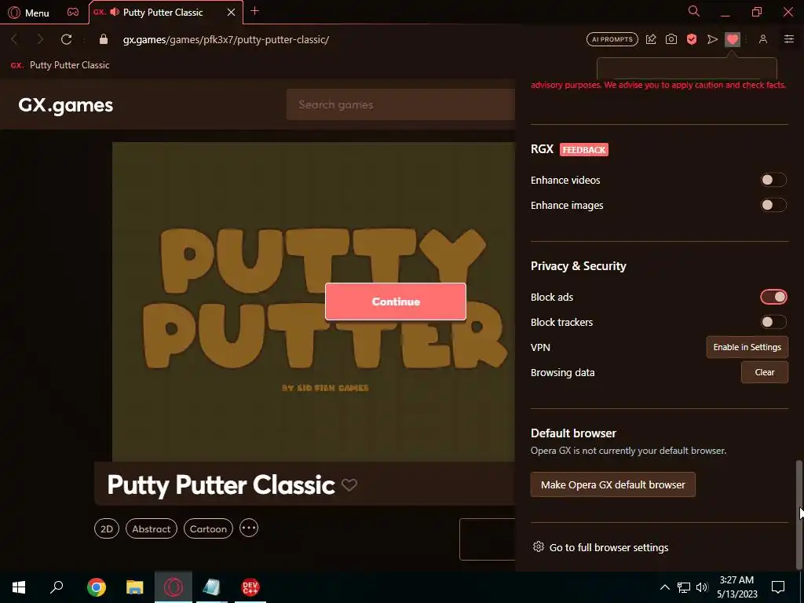The height and width of the screenshot is (603, 804).
Task: Click the Flow send arrow icon
Action: [x=712, y=39]
